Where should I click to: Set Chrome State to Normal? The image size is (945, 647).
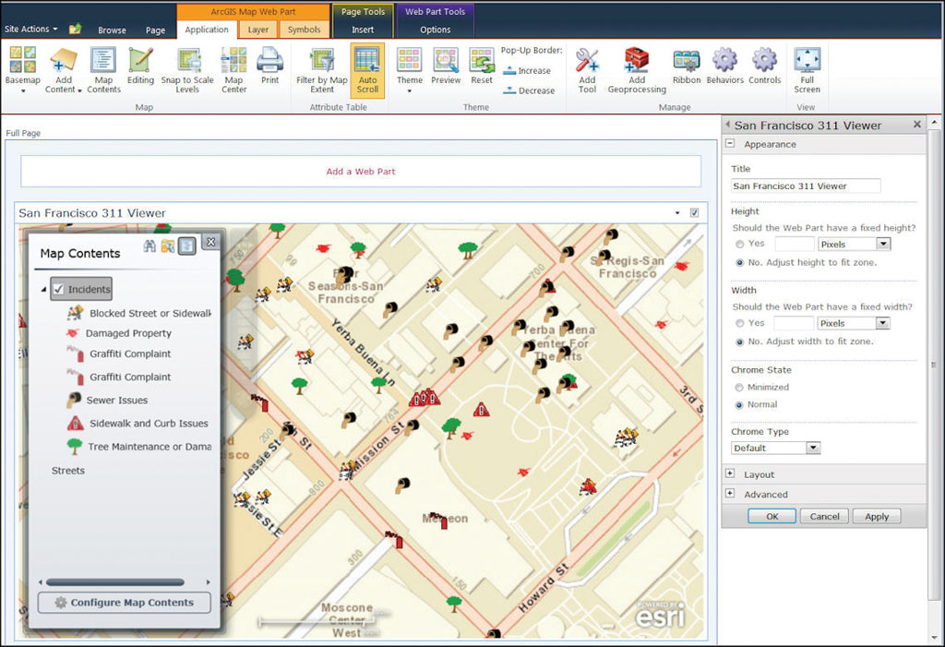click(739, 405)
